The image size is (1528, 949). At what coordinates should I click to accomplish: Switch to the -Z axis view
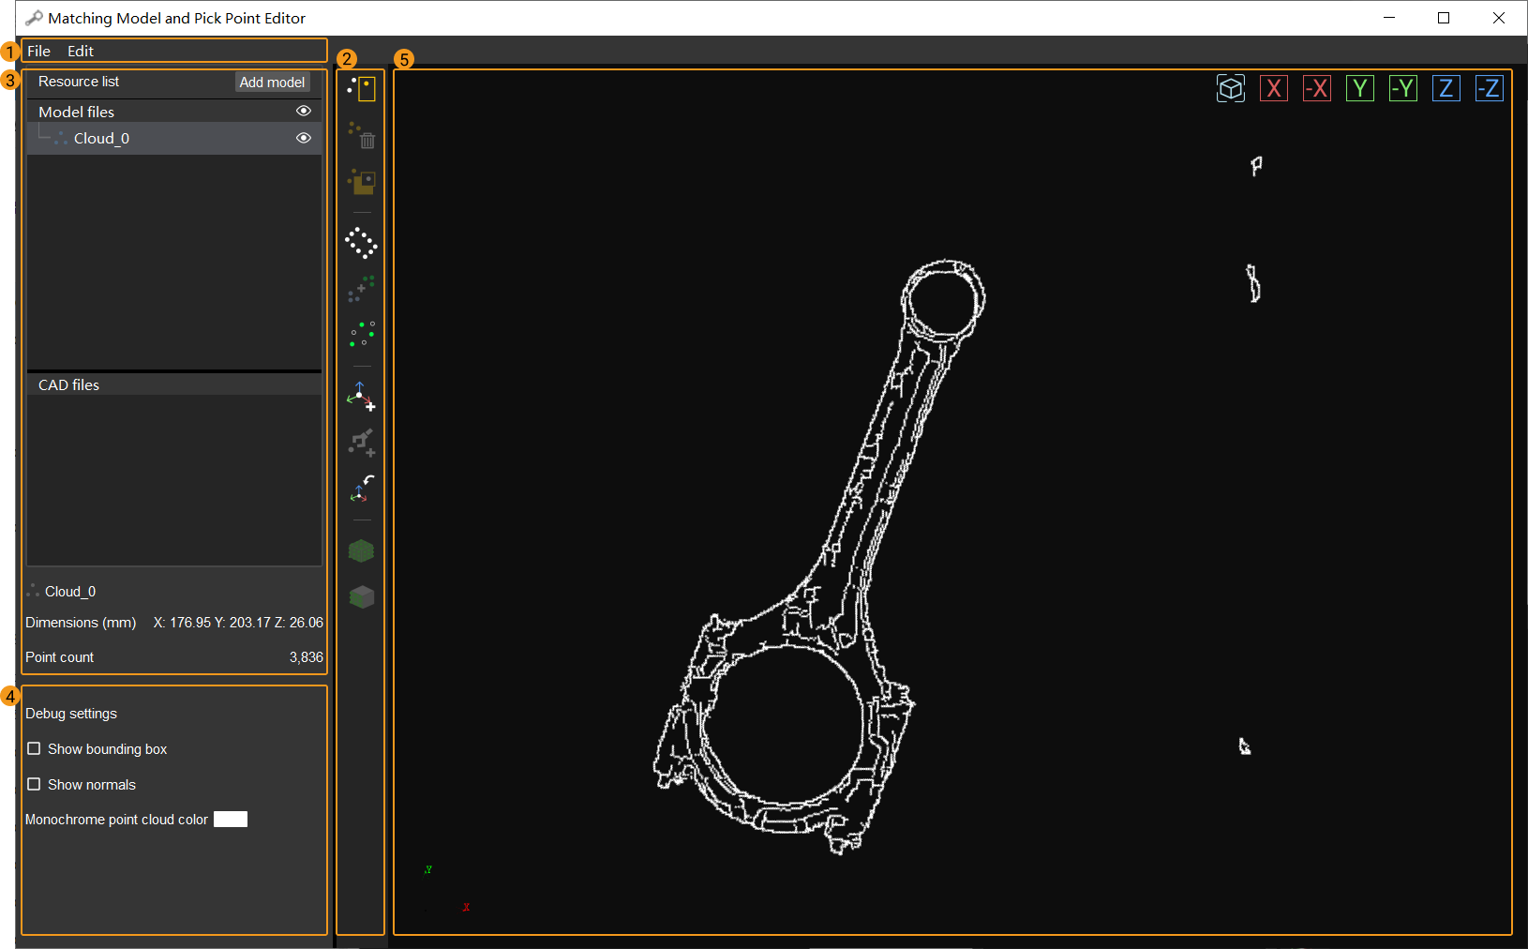coord(1489,88)
